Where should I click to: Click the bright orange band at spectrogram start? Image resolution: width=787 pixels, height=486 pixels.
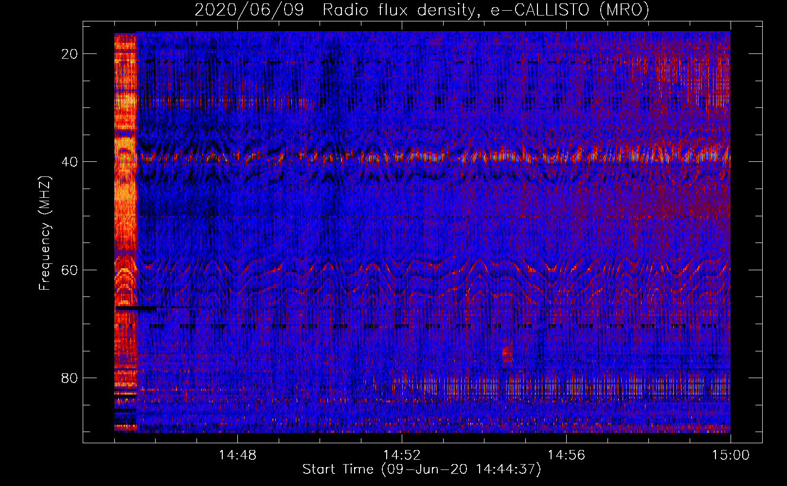[x=126, y=232]
